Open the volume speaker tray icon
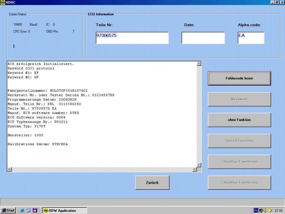 coord(265,210)
